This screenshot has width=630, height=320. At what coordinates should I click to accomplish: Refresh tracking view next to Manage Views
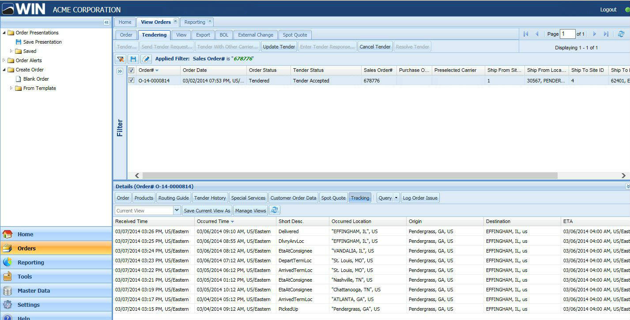(275, 210)
